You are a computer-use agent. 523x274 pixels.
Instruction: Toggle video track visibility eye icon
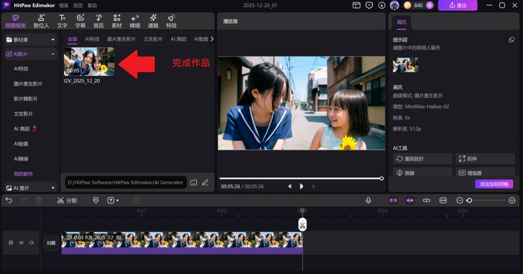(21, 242)
